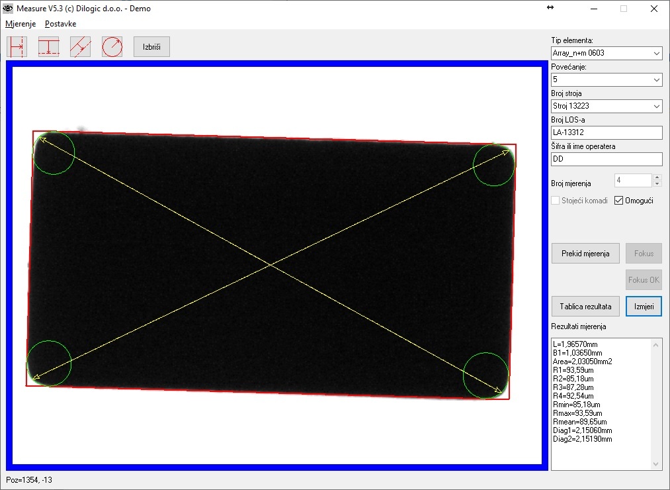Select the Diag1=2,15060mm result line

click(x=583, y=430)
